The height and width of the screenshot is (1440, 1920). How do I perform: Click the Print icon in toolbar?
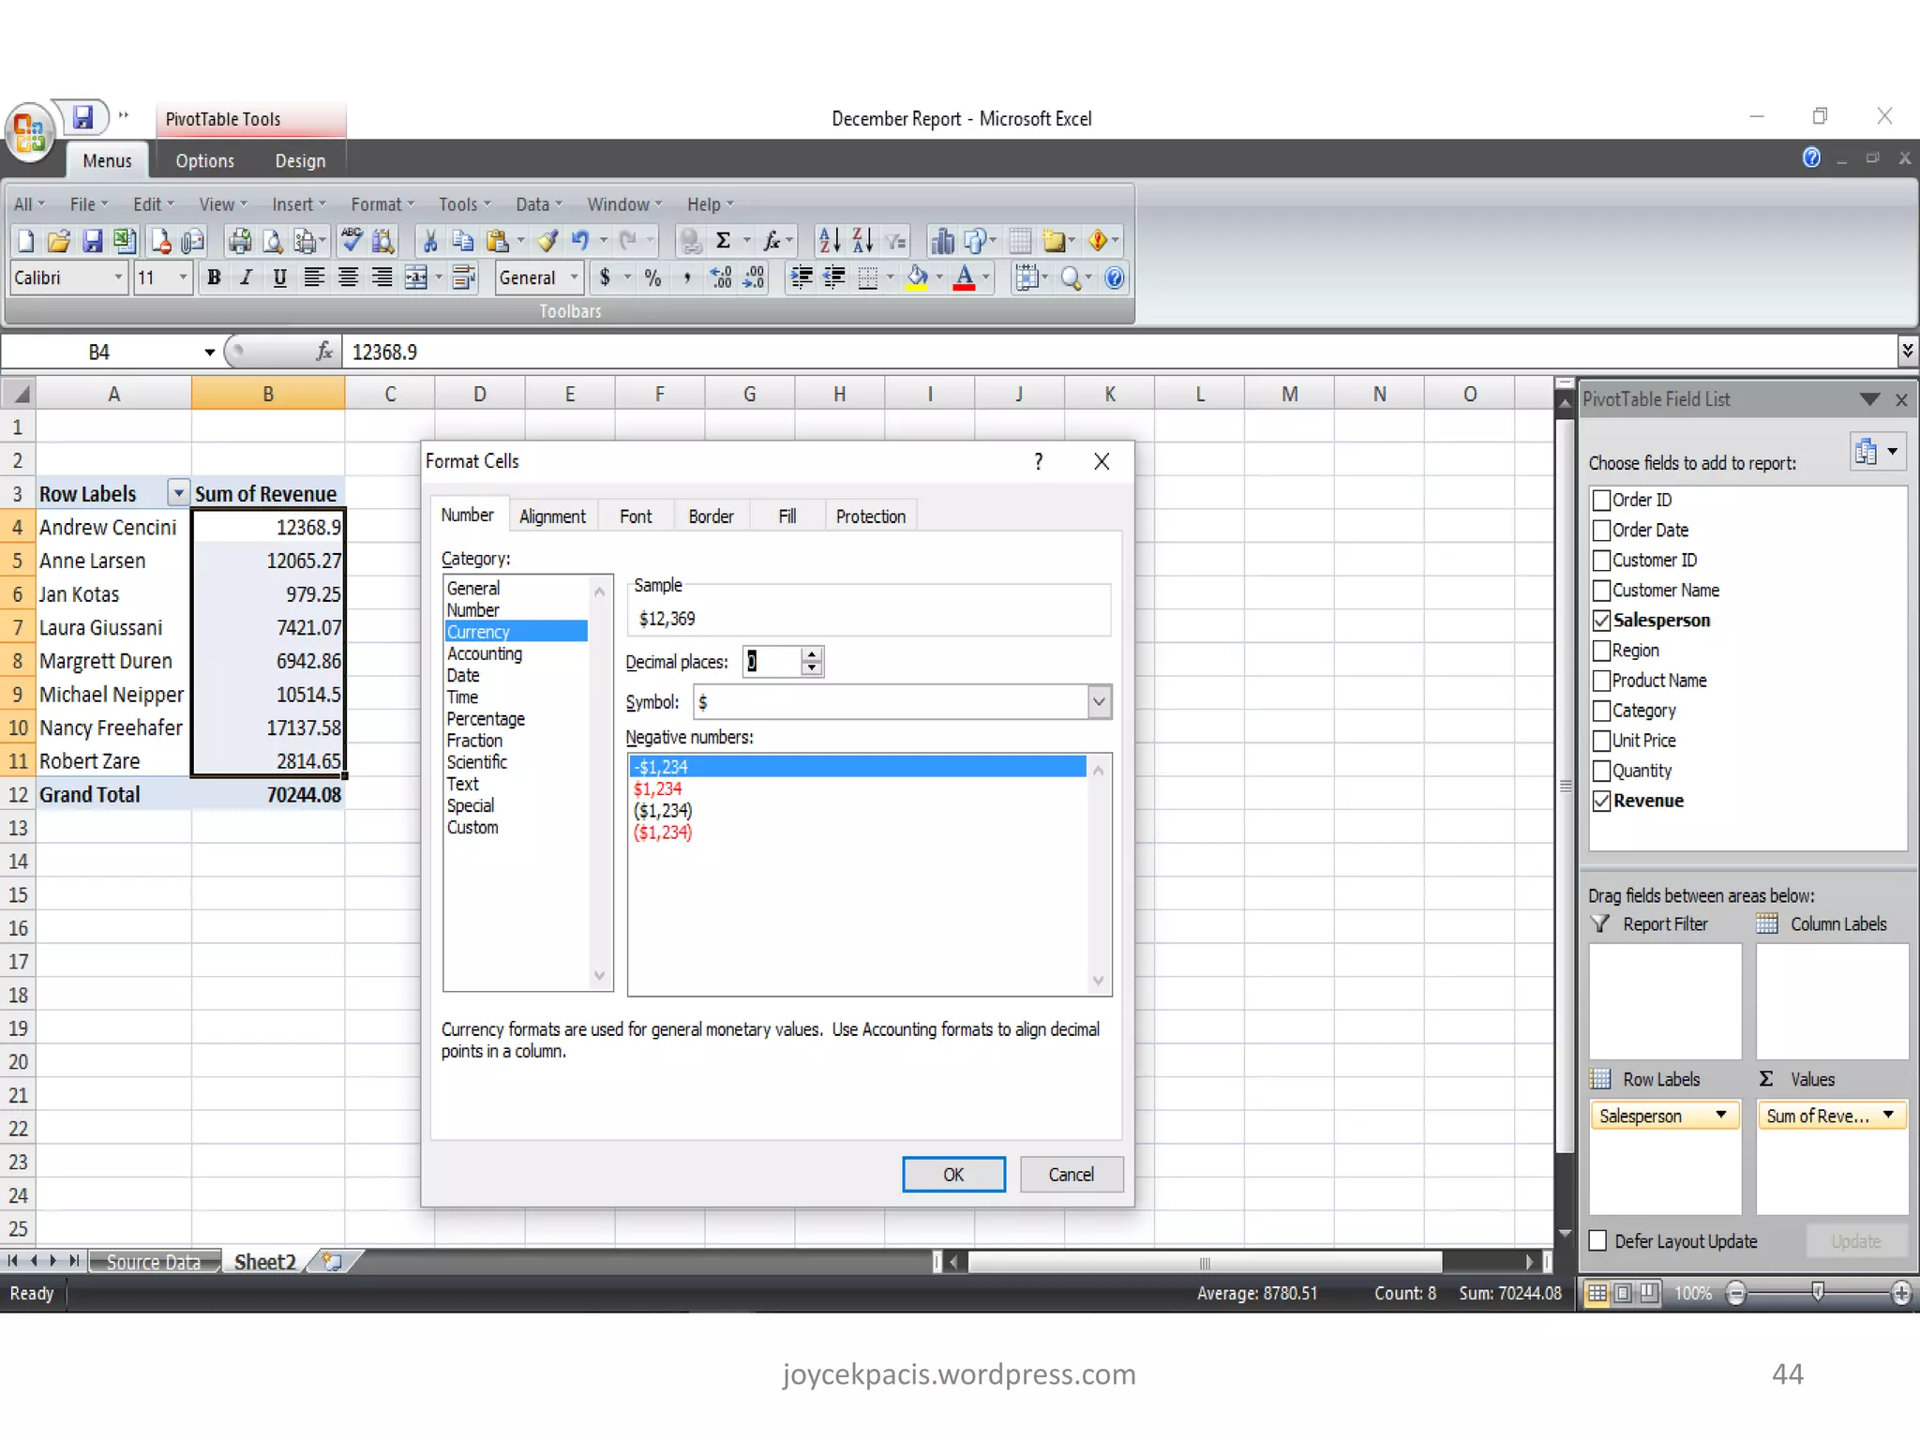(240, 241)
